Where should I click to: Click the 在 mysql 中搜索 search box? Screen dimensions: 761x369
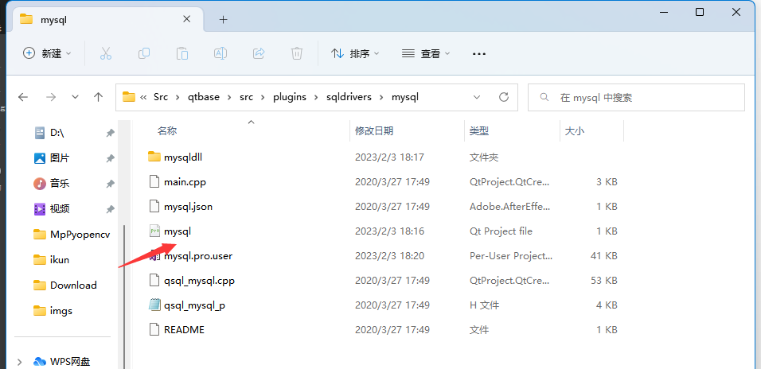(x=636, y=98)
